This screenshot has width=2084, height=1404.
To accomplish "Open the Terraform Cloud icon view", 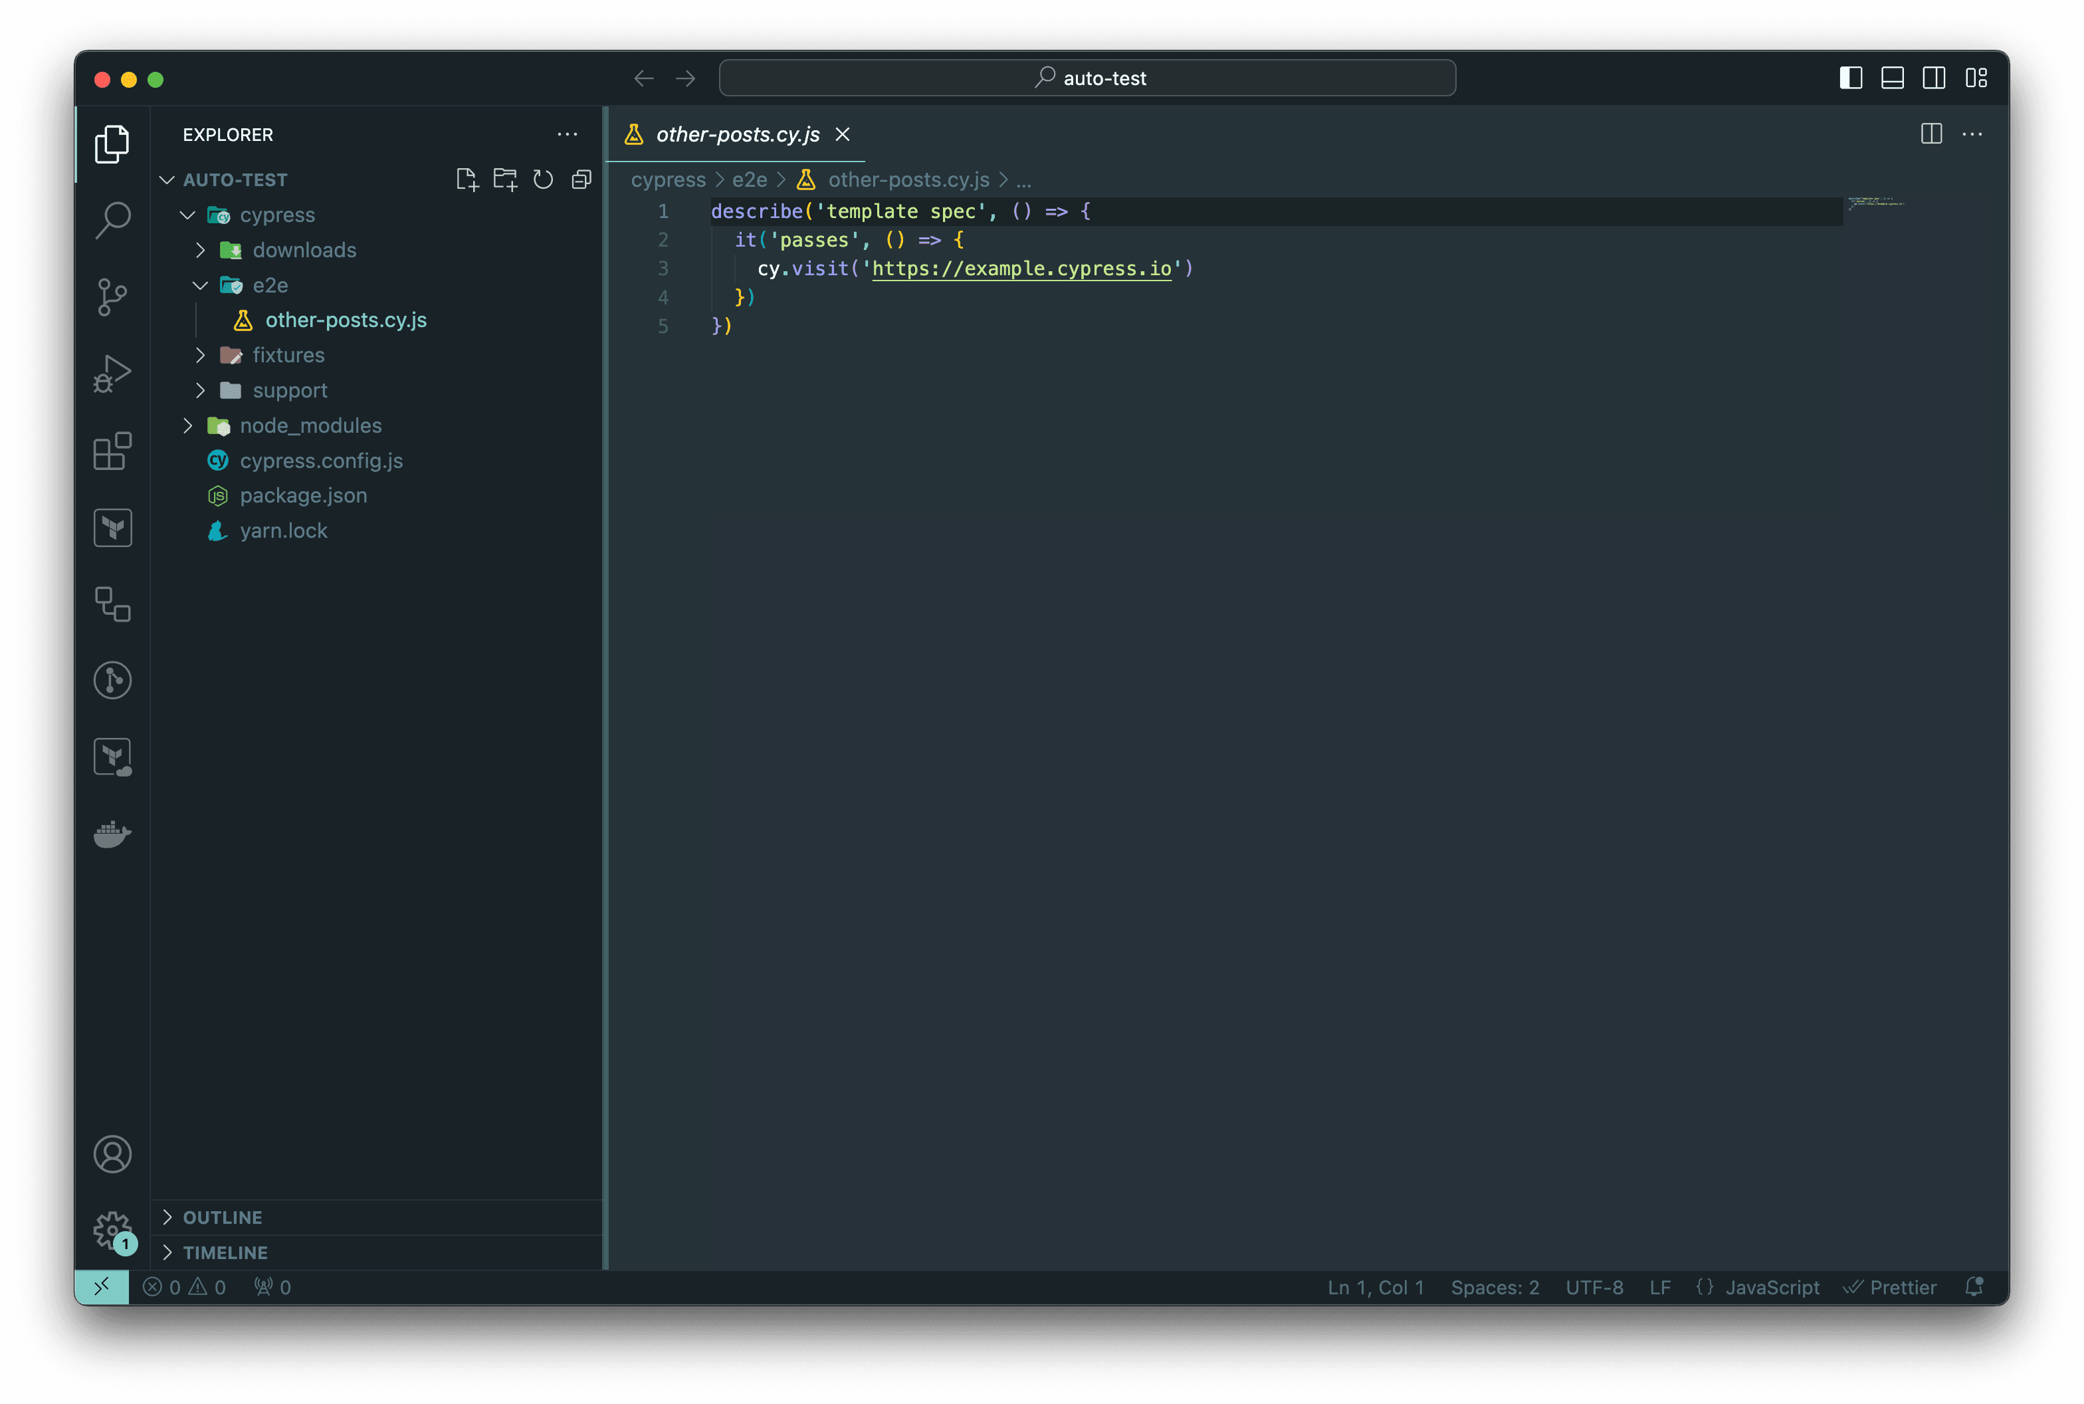I will 112,758.
